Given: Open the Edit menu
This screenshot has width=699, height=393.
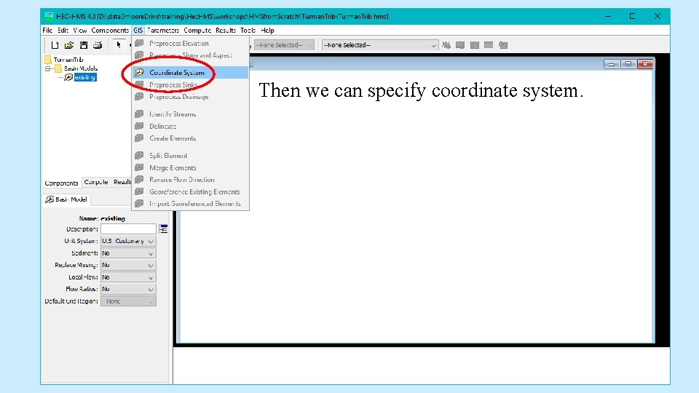Looking at the screenshot, I should click(63, 31).
